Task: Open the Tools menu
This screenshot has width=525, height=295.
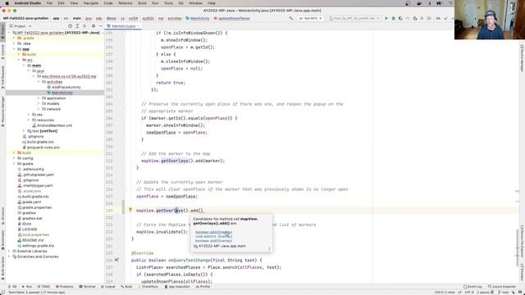Action: click(x=168, y=3)
